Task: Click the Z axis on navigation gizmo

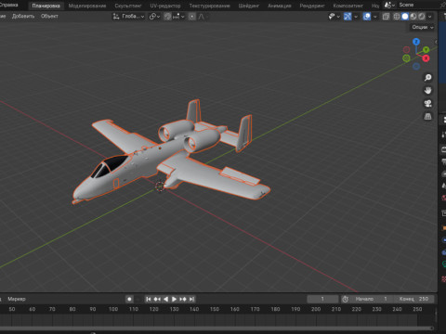Action: click(x=416, y=42)
